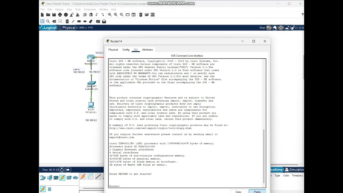Click the New file icon
This screenshot has width=343, height=193.
coord(43,15)
